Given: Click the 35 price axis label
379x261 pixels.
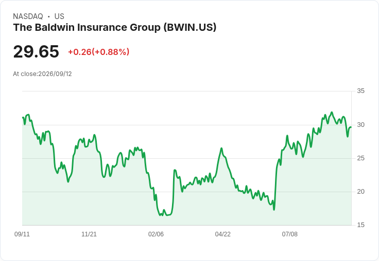Looking at the screenshot, I should tap(360, 91).
